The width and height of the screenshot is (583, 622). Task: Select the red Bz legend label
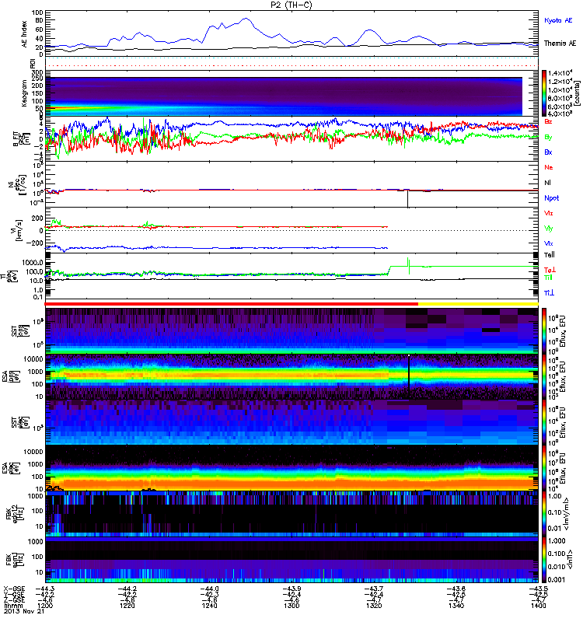548,122
